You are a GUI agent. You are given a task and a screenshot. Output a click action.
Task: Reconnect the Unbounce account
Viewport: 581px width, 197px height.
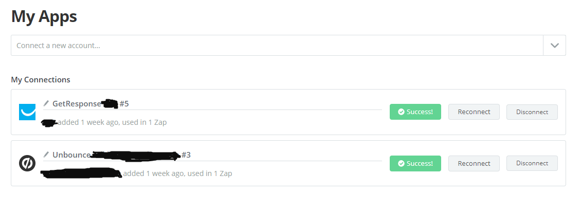(474, 163)
